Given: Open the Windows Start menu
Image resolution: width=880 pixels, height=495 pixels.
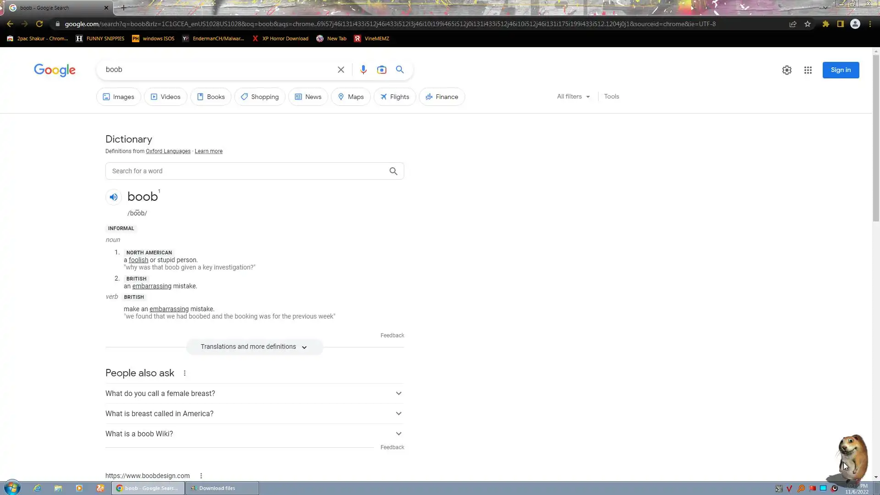Looking at the screenshot, I should 12,488.
